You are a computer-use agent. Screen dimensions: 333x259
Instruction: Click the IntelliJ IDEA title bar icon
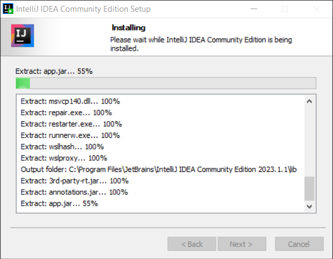8,9
